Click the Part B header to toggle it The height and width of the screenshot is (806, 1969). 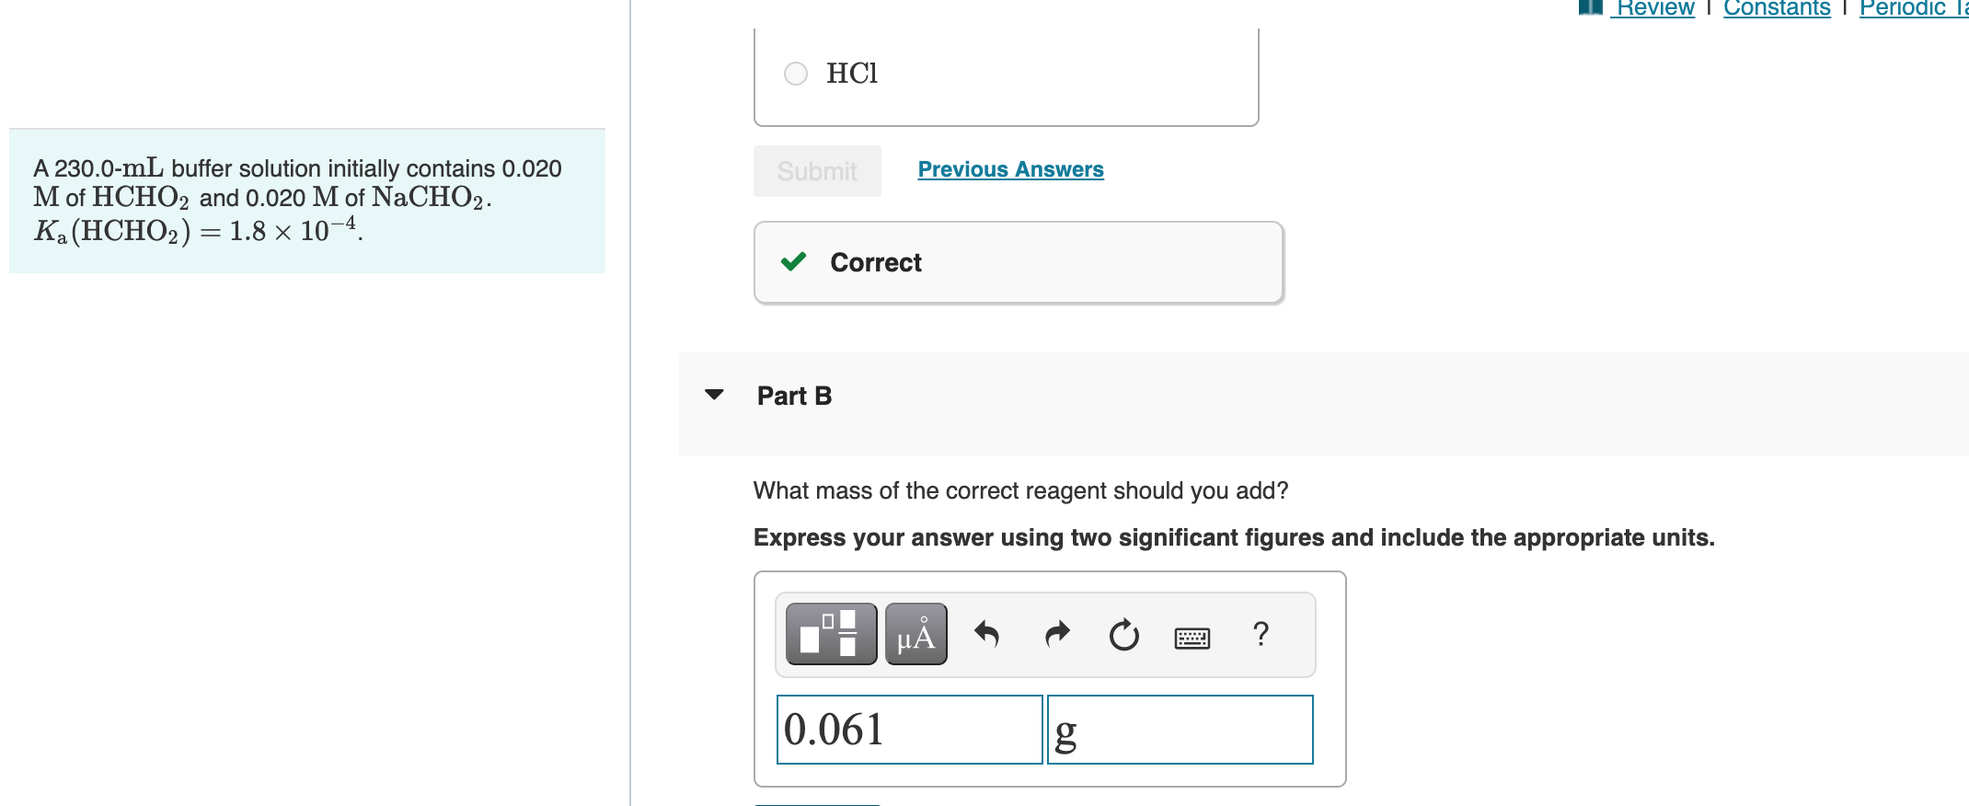tap(794, 396)
